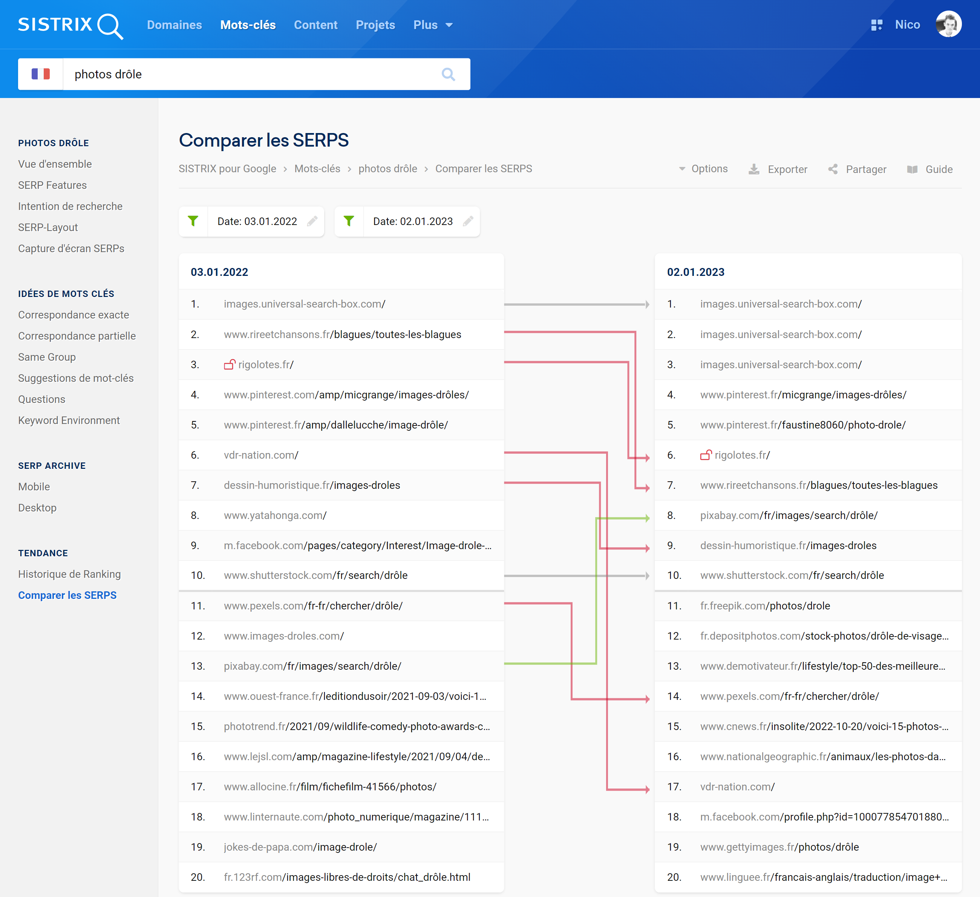
Task: Click Date: 03.01.2022 filter label
Action: (257, 222)
